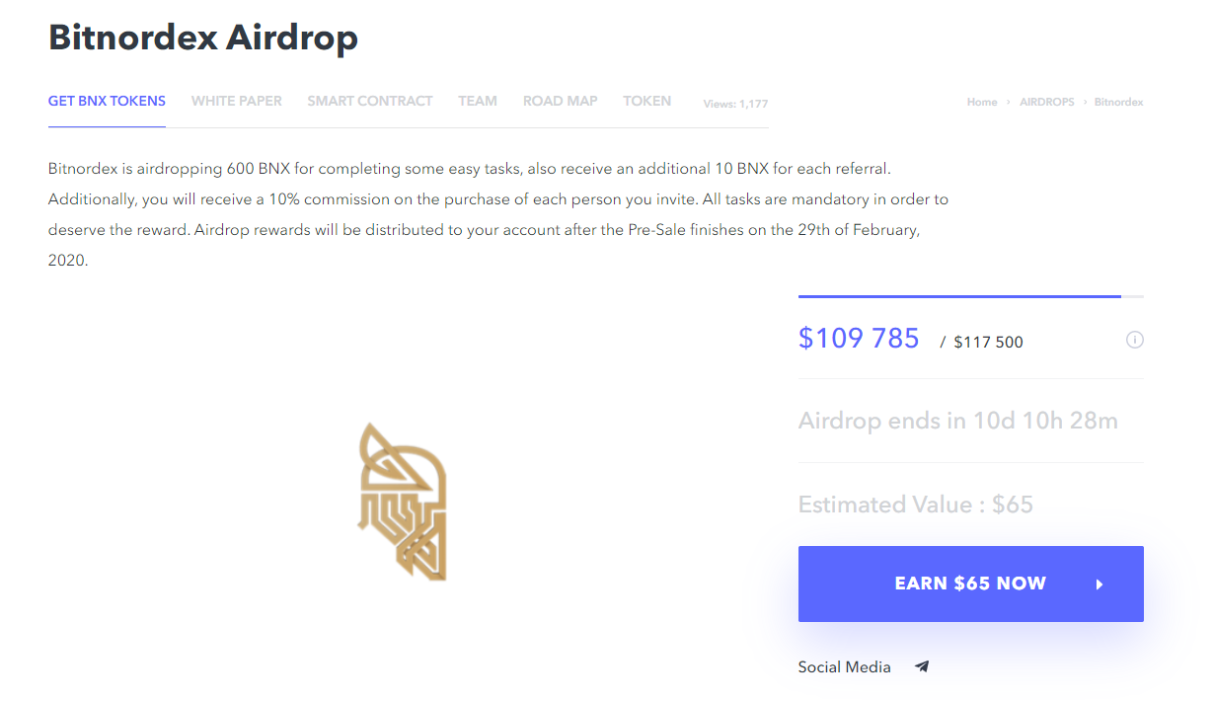Click the info icon beside $117 500

point(1135,340)
